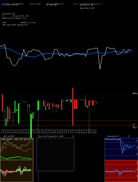Image resolution: width=138 pixels, height=182 pixels.
Task: Click the 'Avg Vol: 0 M' reading
Action: [x=87, y=5]
